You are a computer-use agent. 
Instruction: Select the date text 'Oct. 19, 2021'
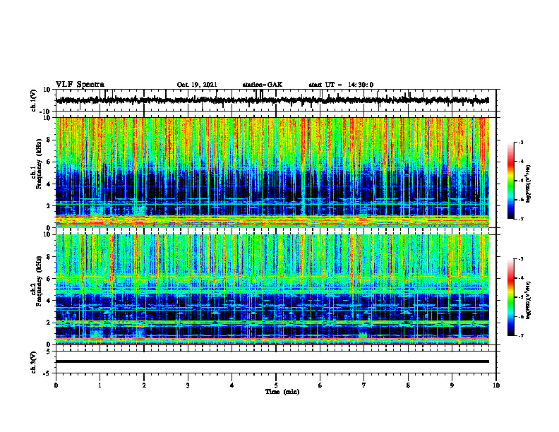(x=197, y=85)
